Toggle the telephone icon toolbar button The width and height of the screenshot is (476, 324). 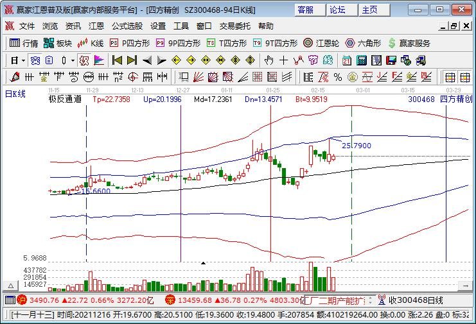click(35, 60)
